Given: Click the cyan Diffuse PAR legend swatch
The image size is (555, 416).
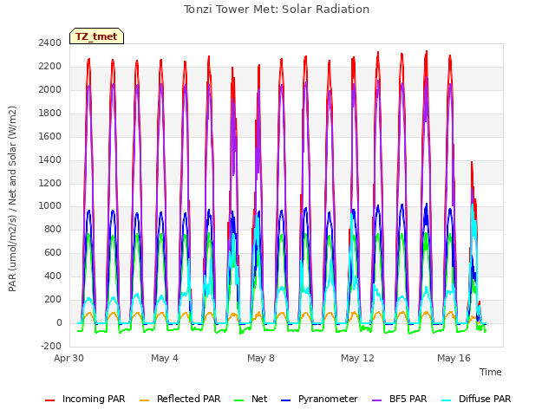Looking at the screenshot, I should (x=447, y=400).
